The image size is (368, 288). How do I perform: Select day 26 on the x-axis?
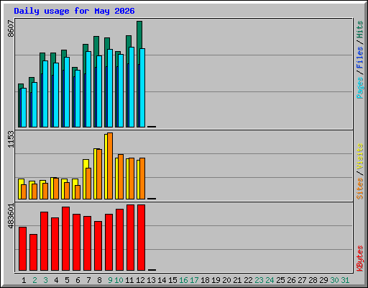(291, 280)
